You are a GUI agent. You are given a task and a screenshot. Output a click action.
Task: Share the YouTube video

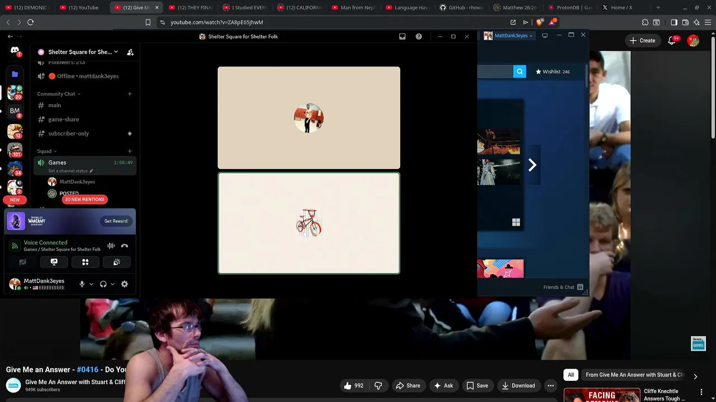tap(408, 386)
